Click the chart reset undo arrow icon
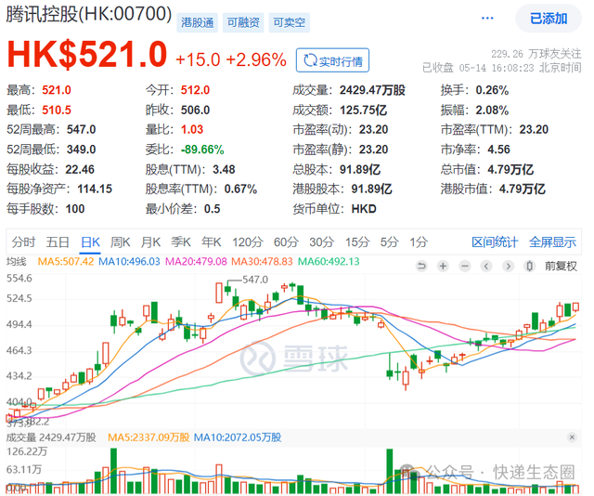This screenshot has width=594, height=496. pyautogui.click(x=421, y=267)
